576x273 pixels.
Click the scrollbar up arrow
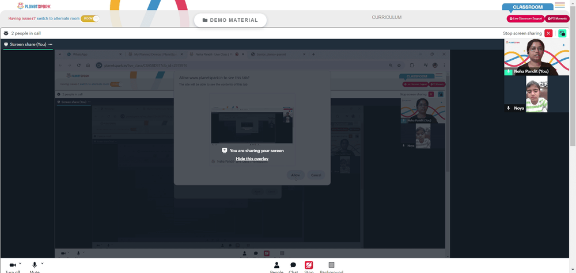573,2
